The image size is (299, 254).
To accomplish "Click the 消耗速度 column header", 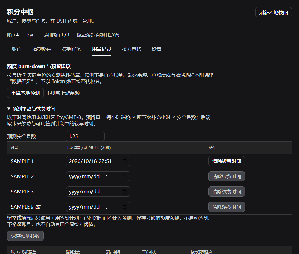I will (x=73, y=252).
